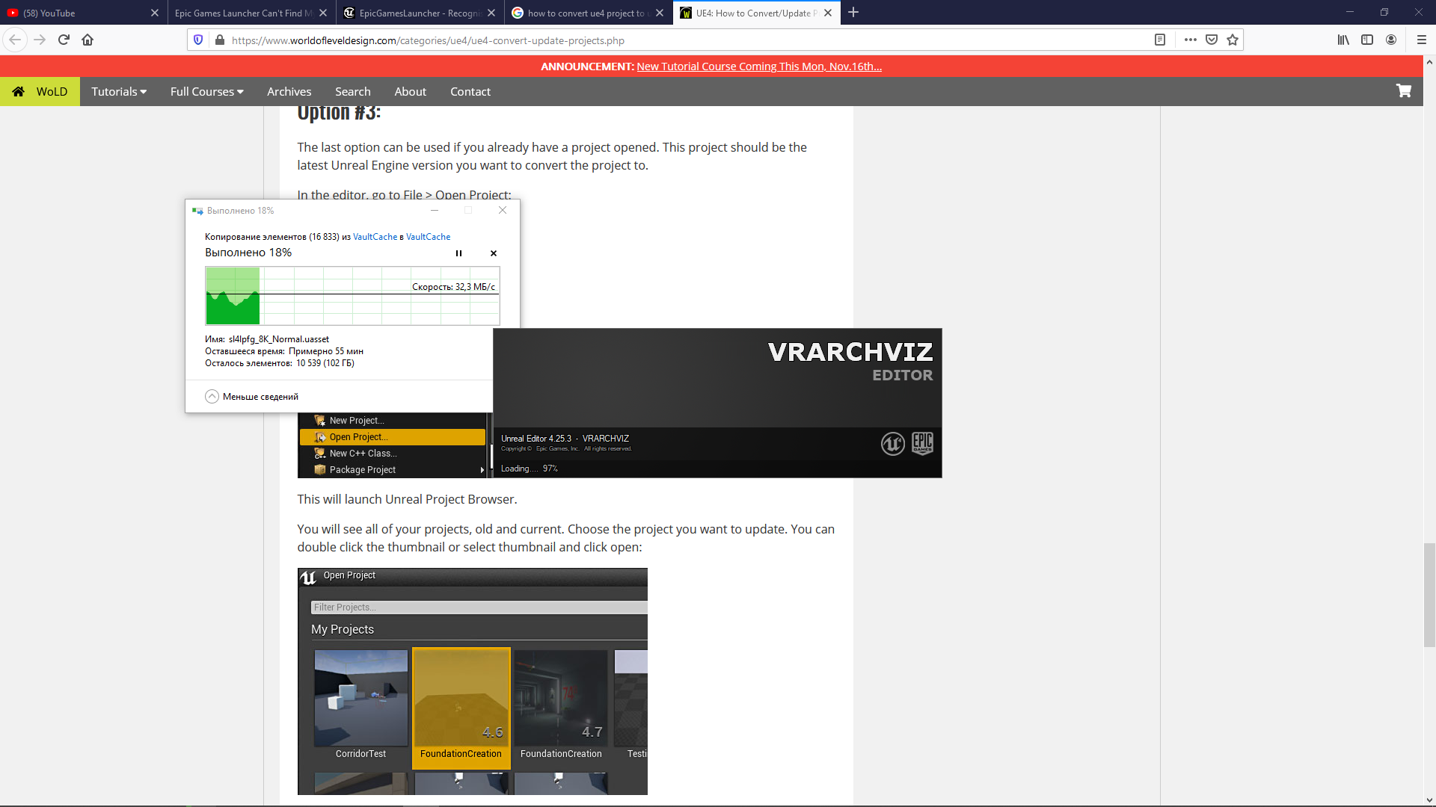This screenshot has height=807, width=1436.
Task: Cancel the file copy with X
Action: coord(494,253)
